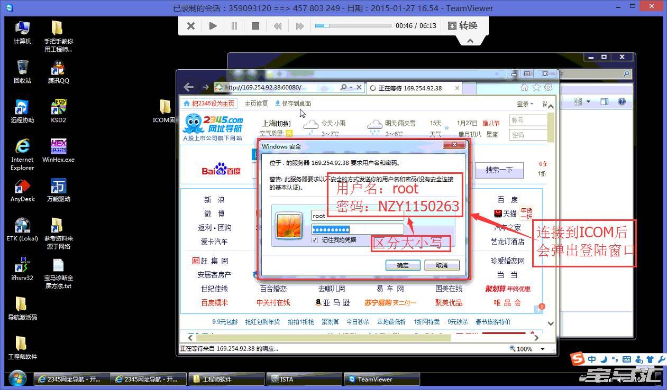Viewport: 667px width, 390px height.
Task: Go back in Internet Explorer
Action: [x=188, y=87]
